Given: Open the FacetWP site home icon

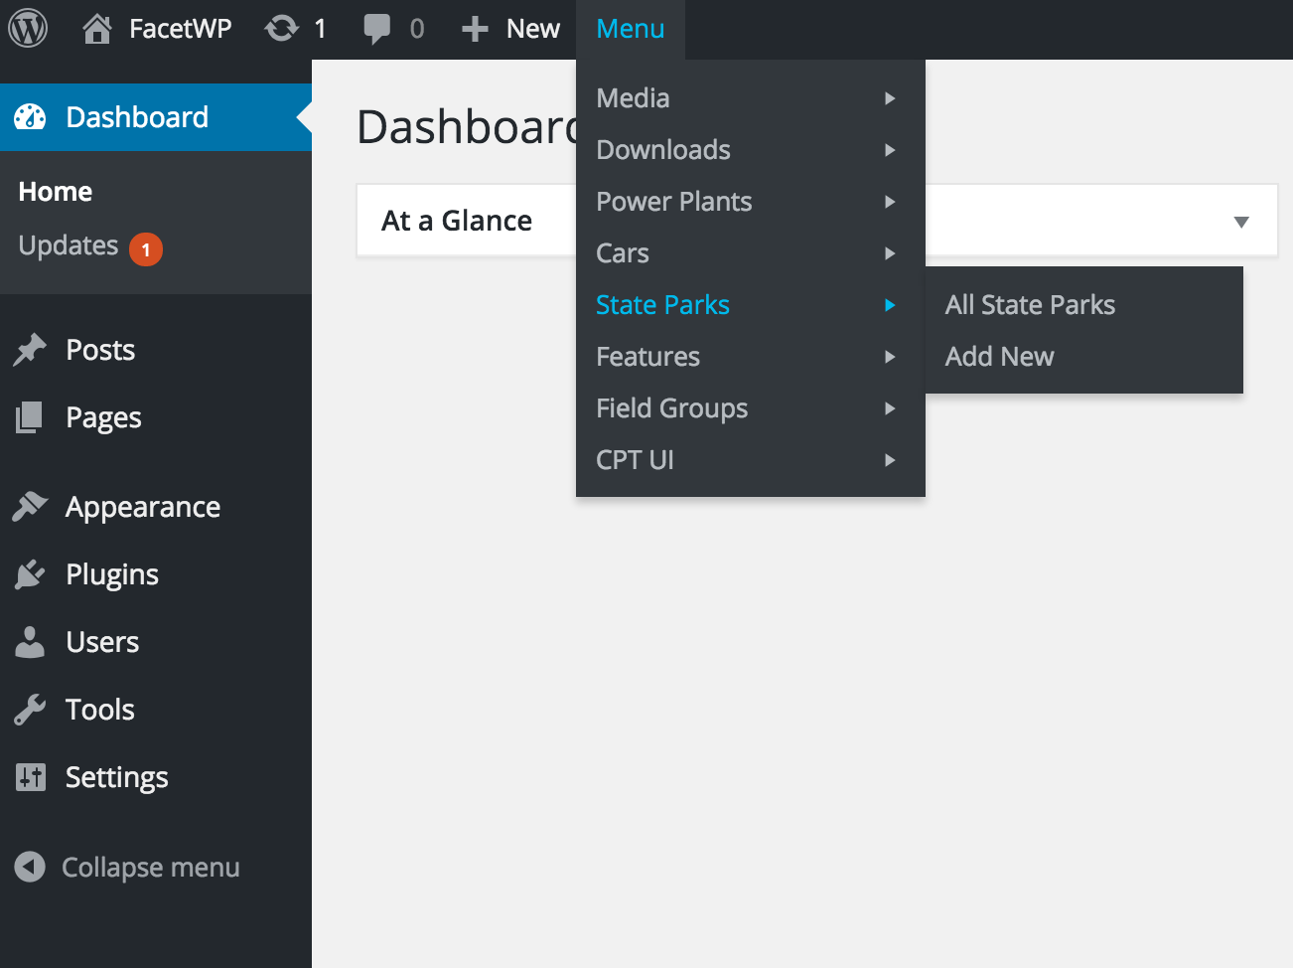Looking at the screenshot, I should click(97, 29).
